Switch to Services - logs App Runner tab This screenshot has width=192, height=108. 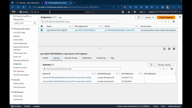pyautogui.click(x=30, y=3)
